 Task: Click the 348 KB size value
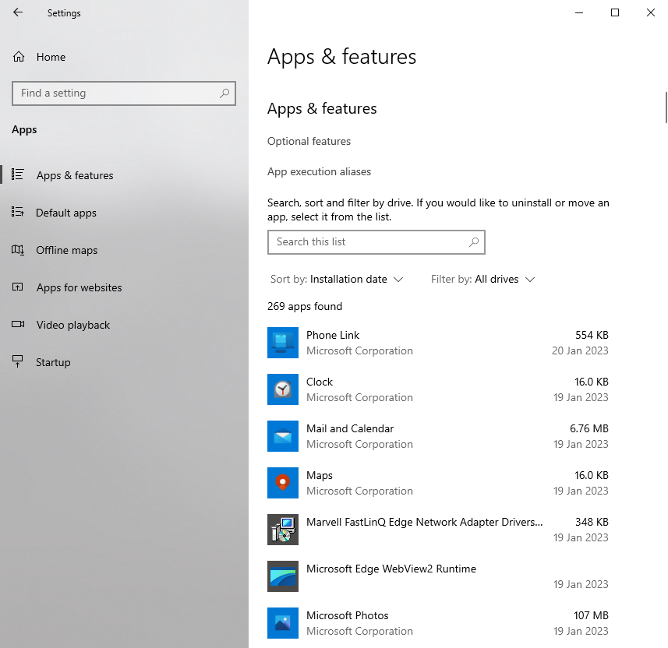[592, 522]
